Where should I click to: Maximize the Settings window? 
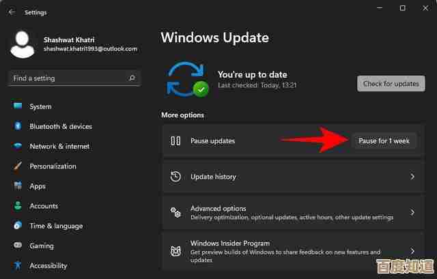click(x=402, y=8)
